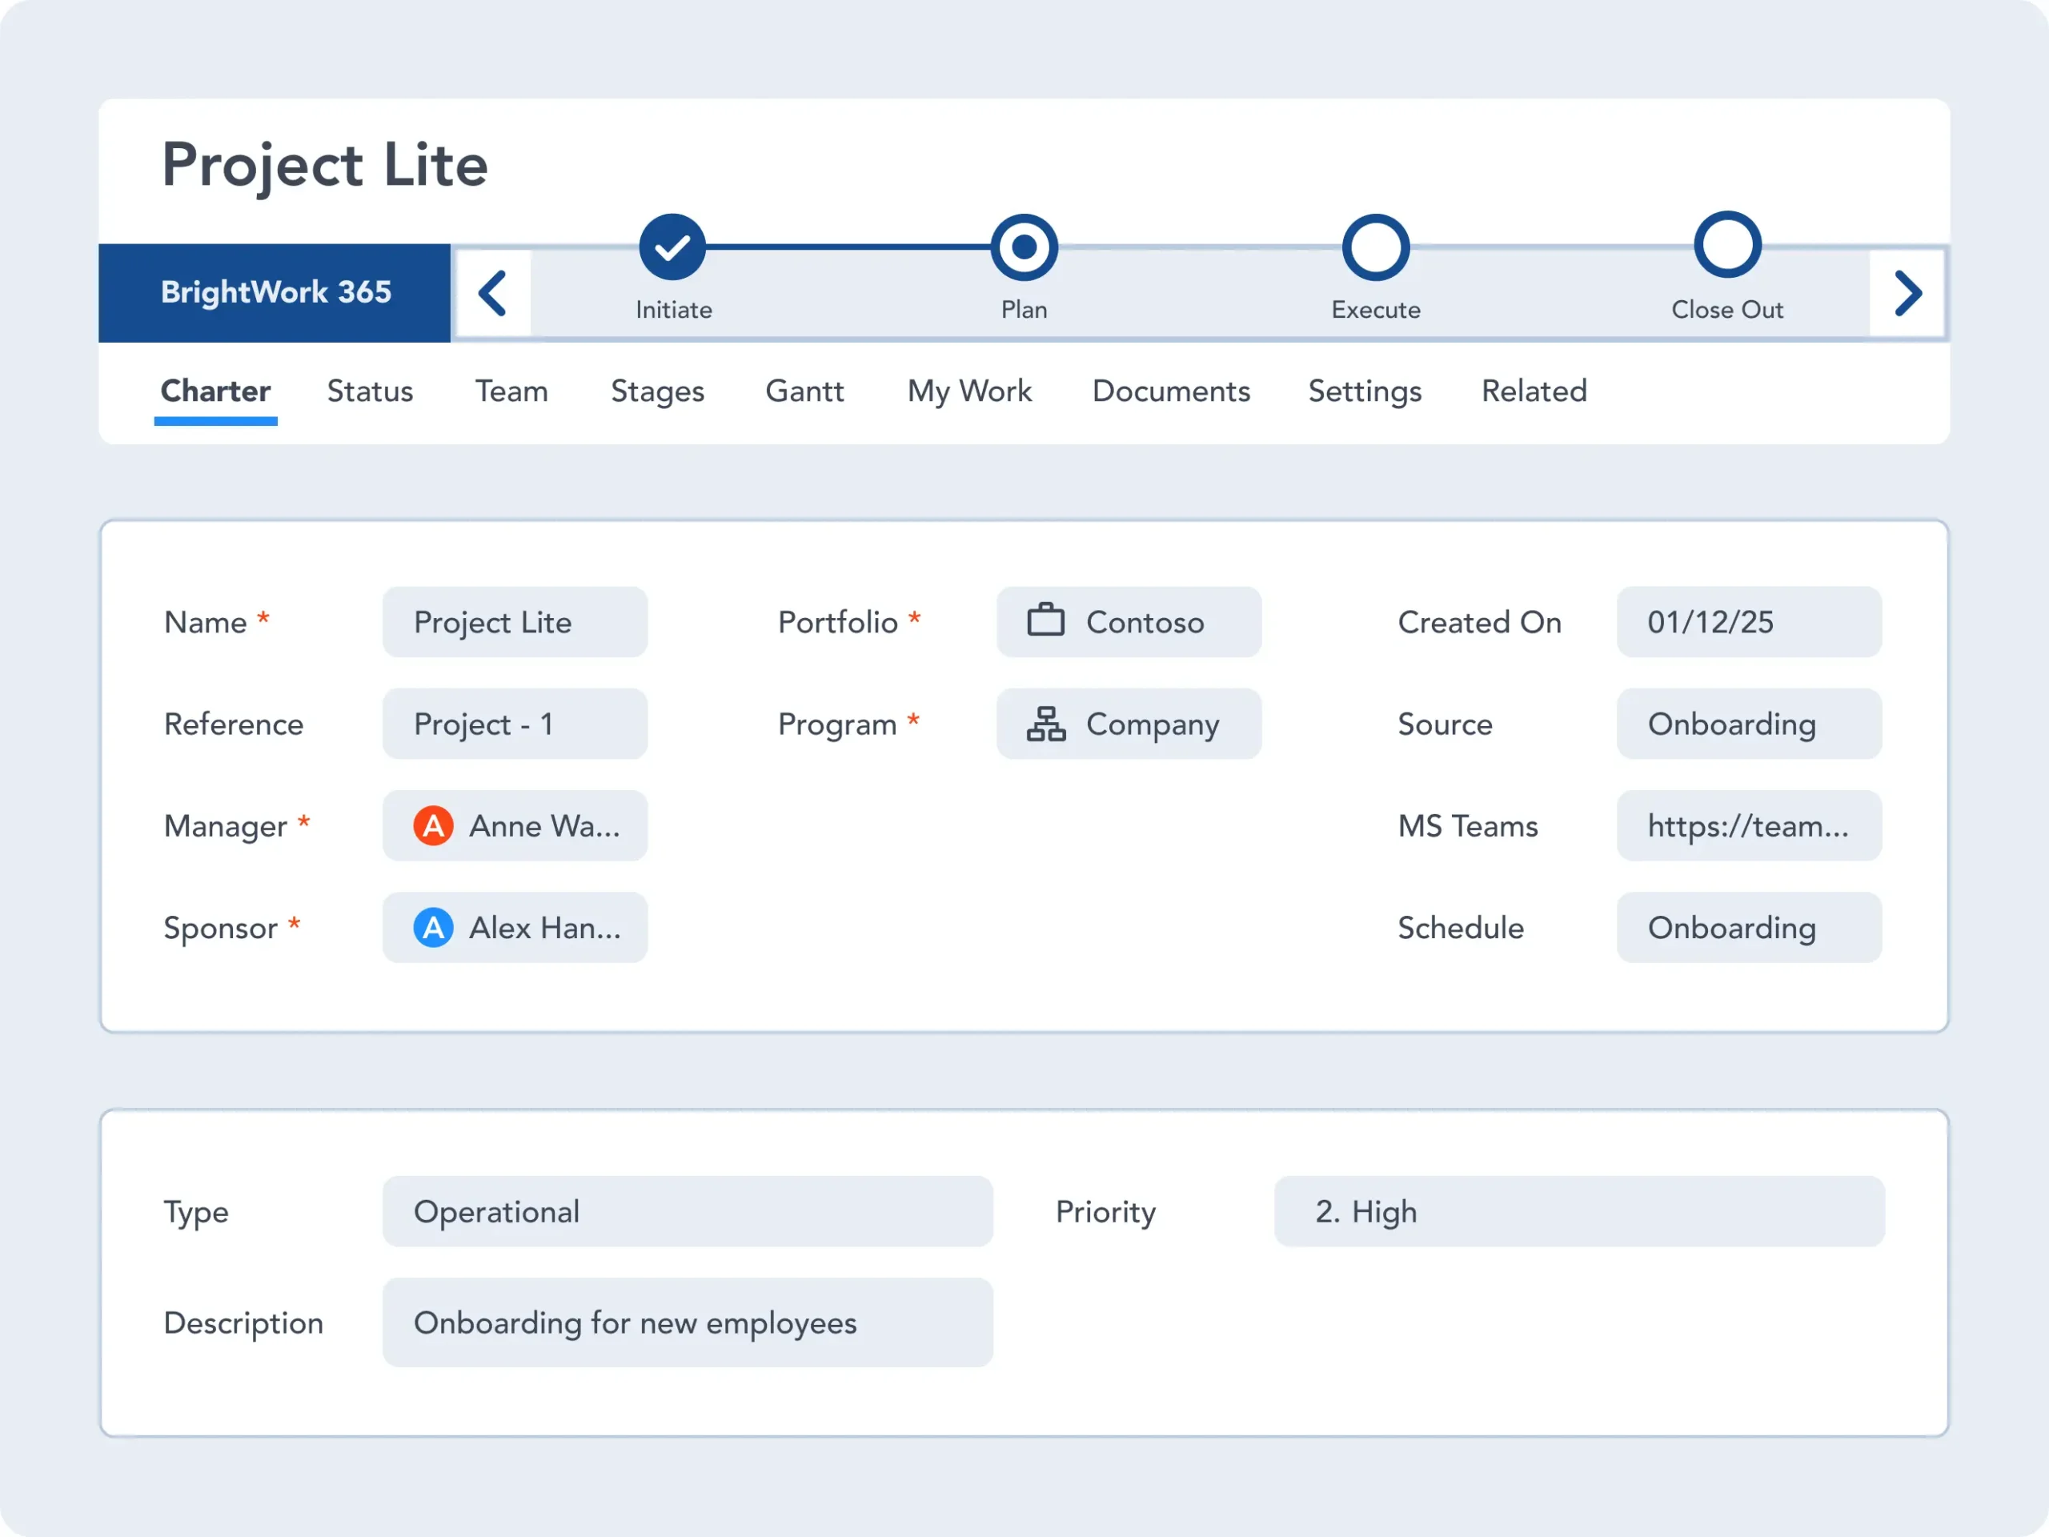The image size is (2049, 1537).
Task: Go to next stage with right chevron
Action: [1907, 294]
